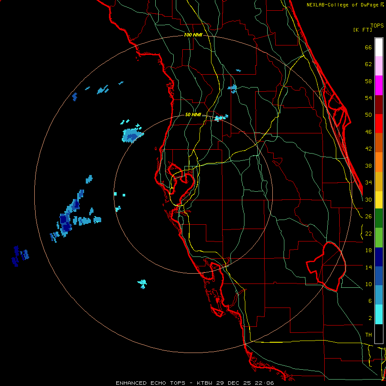
Task: Choose the bright orange legend swatch
Action: tap(379, 162)
